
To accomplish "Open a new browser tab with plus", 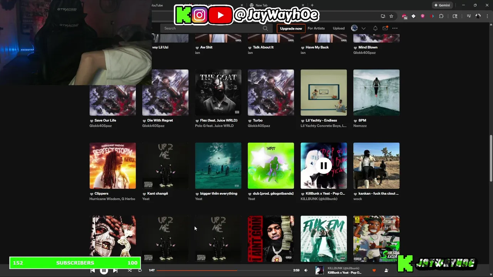I will [x=312, y=5].
